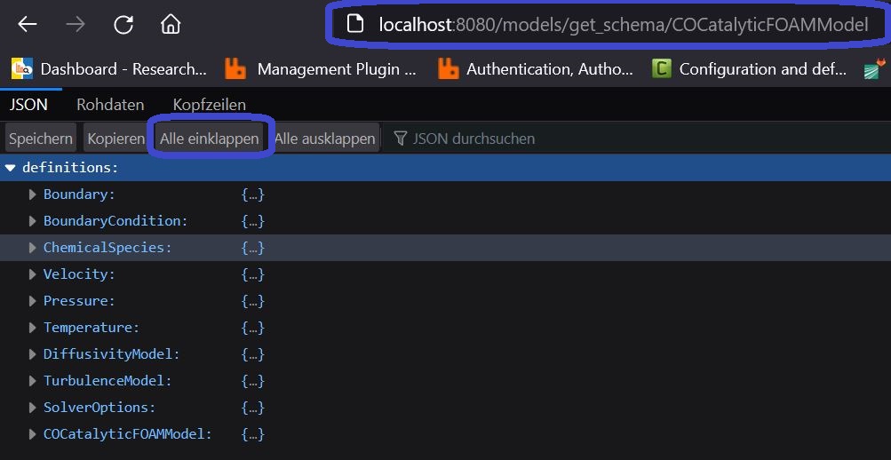Select the definitions key label

pos(70,168)
